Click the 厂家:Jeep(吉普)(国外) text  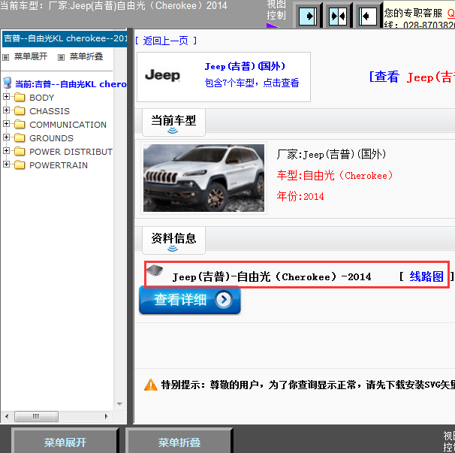click(331, 154)
